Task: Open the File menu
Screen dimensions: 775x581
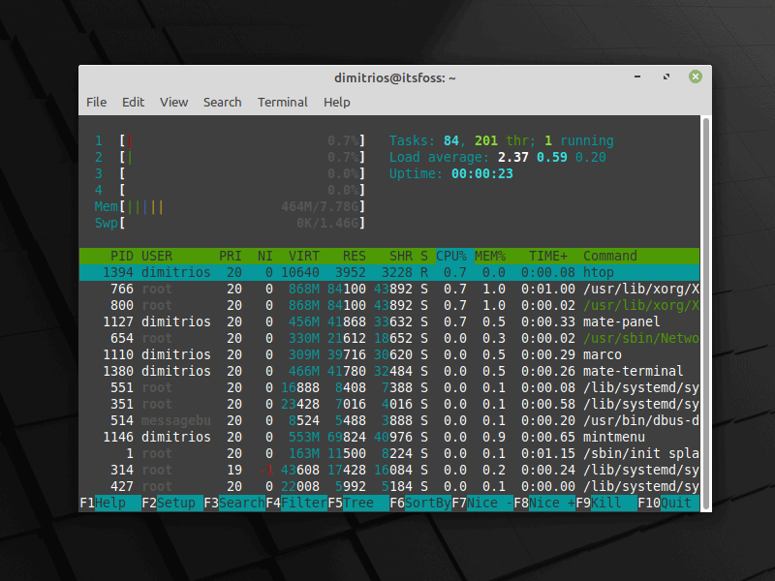Action: tap(96, 102)
